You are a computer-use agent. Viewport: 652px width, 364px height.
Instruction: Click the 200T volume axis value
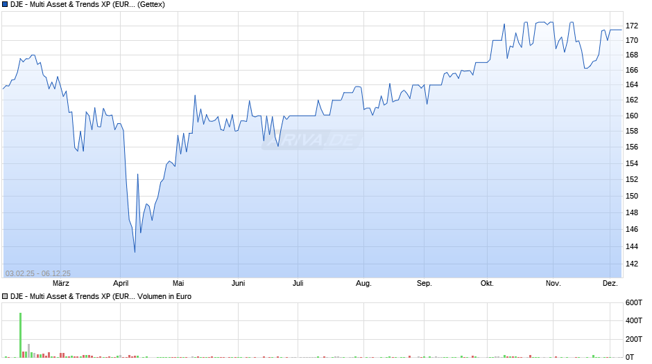[634, 339]
